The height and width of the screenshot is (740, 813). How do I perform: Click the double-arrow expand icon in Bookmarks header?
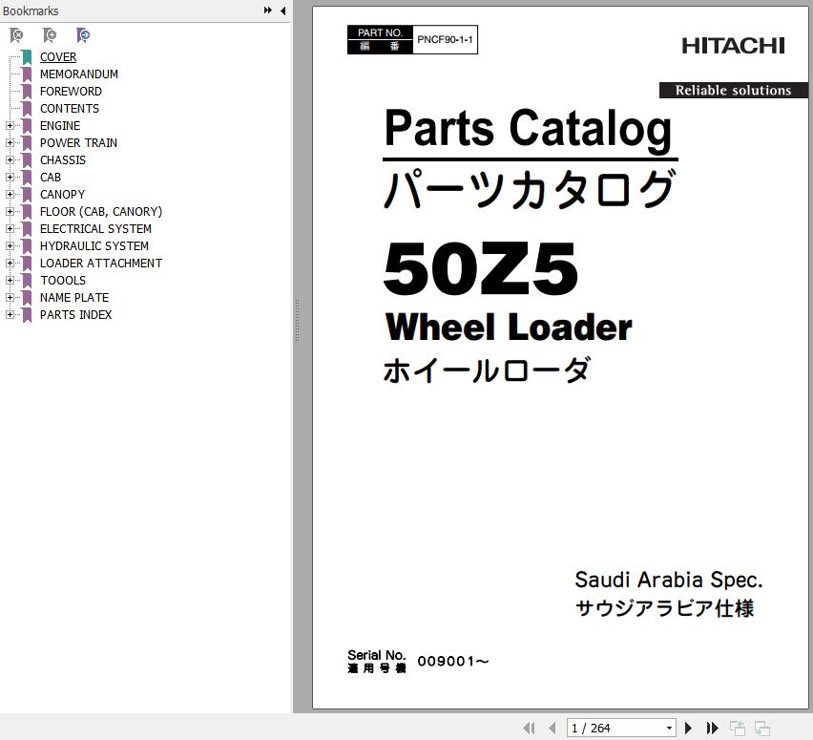(x=267, y=11)
